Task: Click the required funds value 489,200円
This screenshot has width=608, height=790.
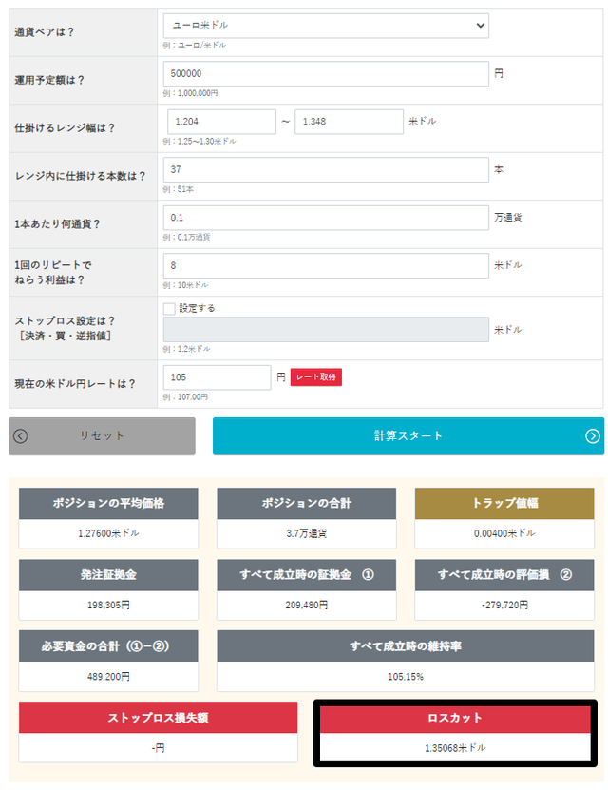Action: (x=108, y=677)
